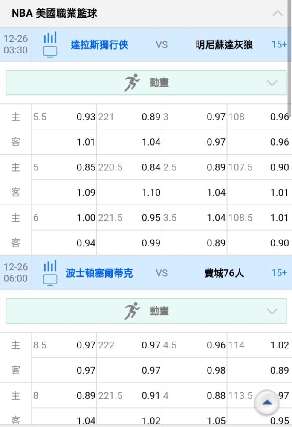The image size is (292, 427).
Task: Expand 動畫 chevron under Dallas vs Minnesota
Action: click(272, 83)
